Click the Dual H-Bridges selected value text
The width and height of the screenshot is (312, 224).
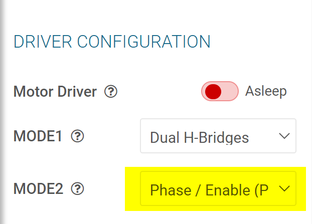[199, 137]
